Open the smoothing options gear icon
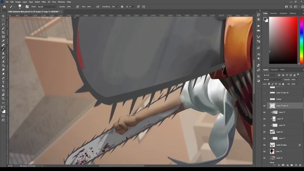Screen dimensions: 304x171 coord(122,7)
